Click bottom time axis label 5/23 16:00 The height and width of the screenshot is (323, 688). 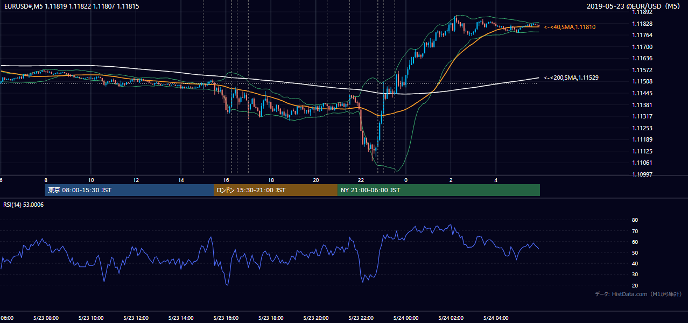point(226,318)
